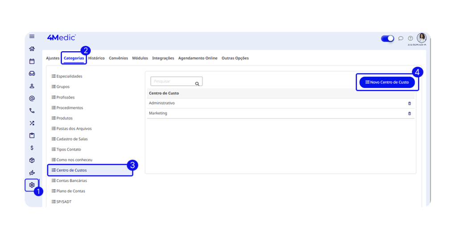Switch to the Categorias tab
456x239 pixels.
[x=73, y=58]
